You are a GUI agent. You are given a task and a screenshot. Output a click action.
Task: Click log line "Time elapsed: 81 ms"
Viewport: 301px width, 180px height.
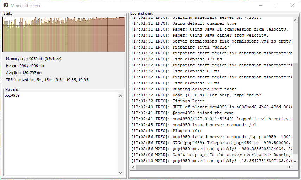click(x=175, y=71)
